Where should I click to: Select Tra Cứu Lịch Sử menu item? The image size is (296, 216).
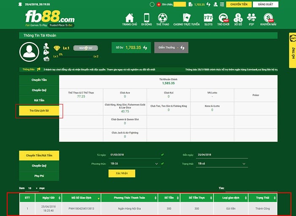(39, 111)
